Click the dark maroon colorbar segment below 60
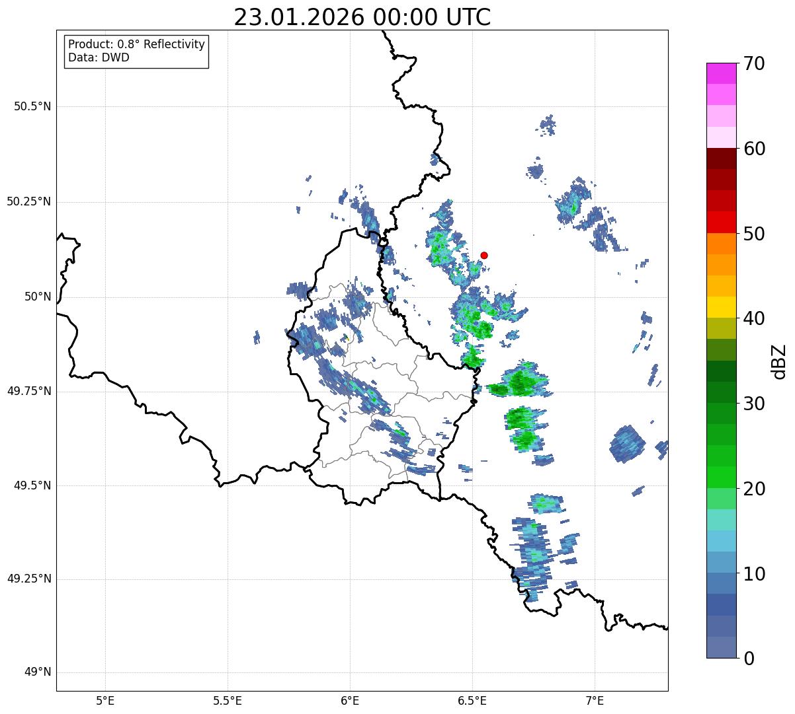 click(x=721, y=159)
